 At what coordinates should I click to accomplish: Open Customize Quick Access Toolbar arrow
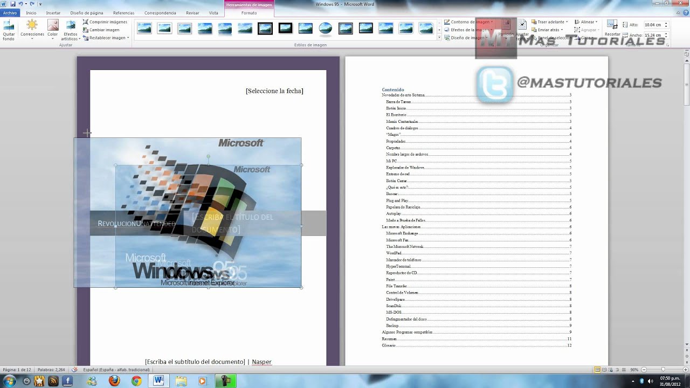[x=40, y=4]
